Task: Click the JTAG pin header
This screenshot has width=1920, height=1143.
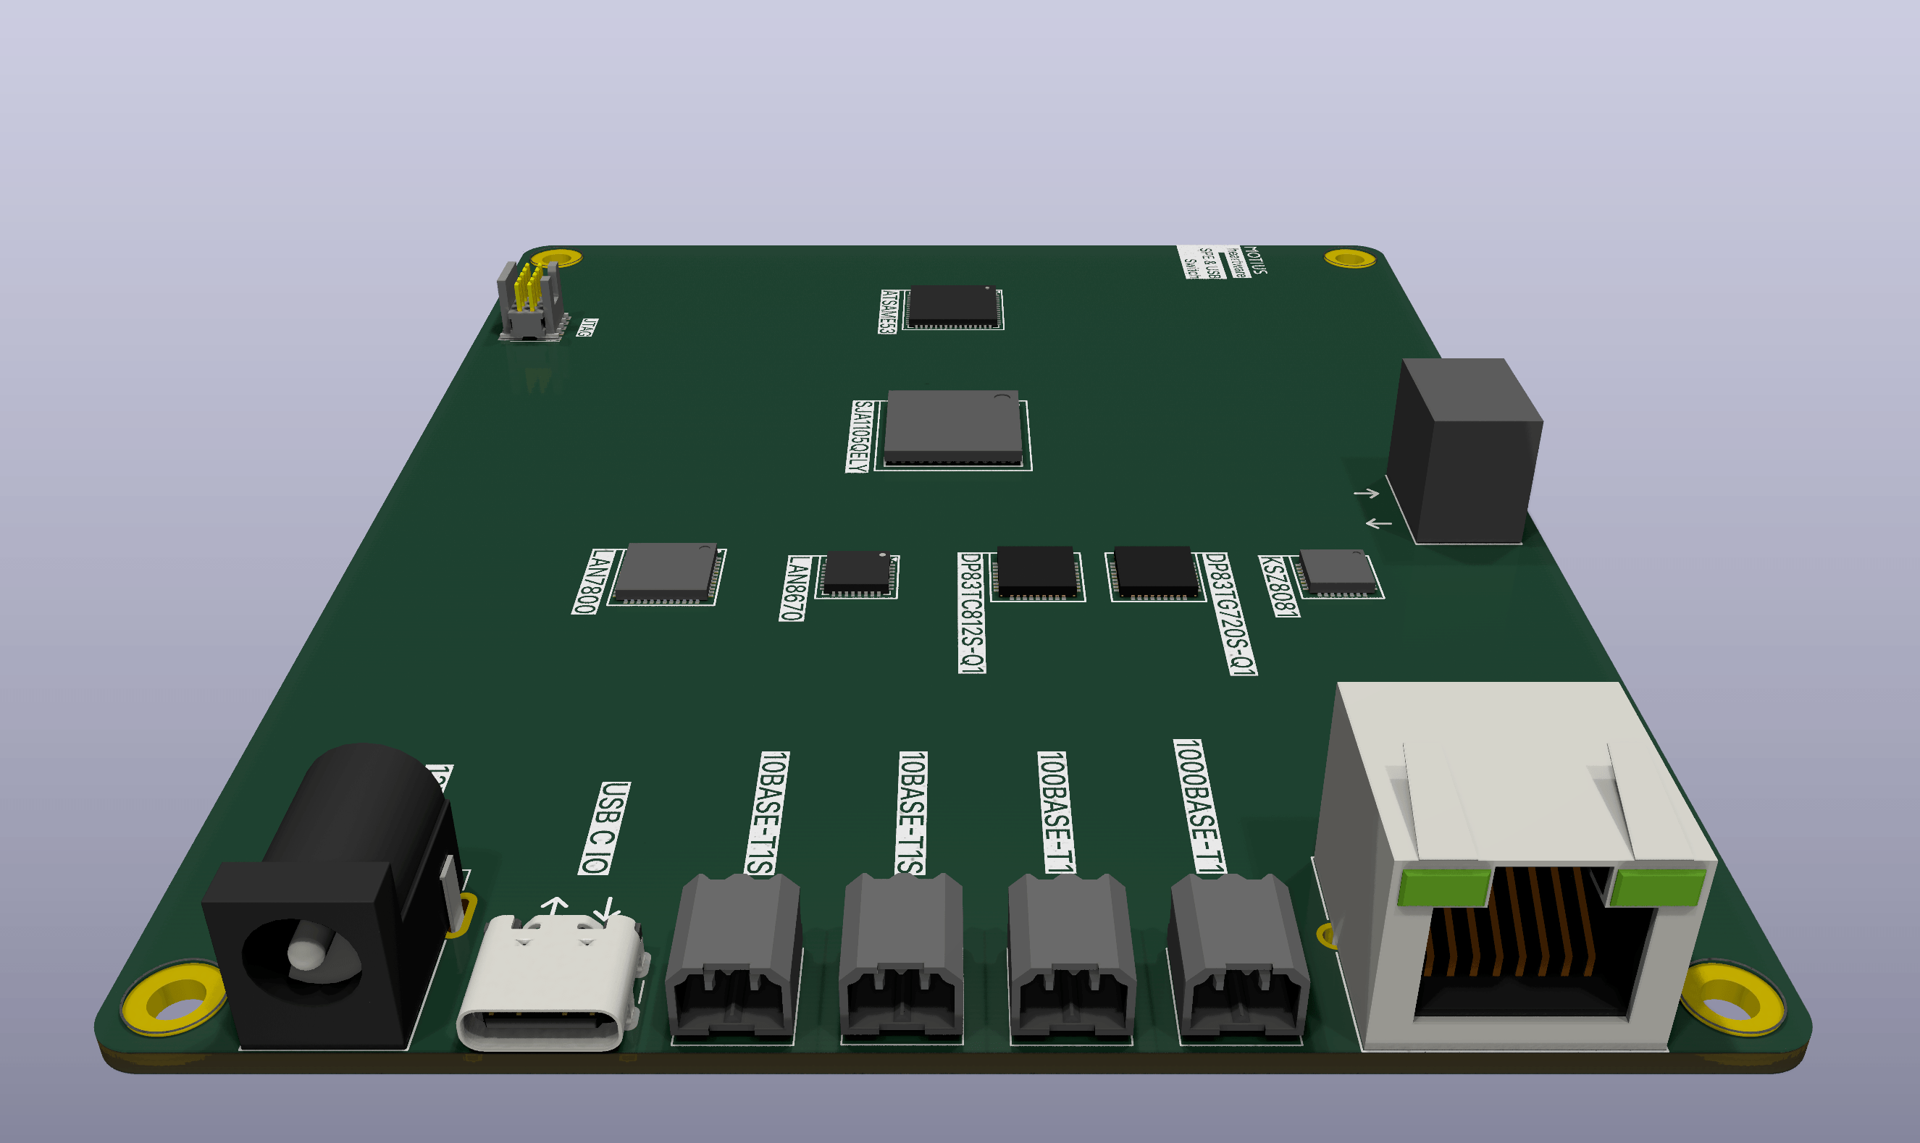Action: [530, 302]
